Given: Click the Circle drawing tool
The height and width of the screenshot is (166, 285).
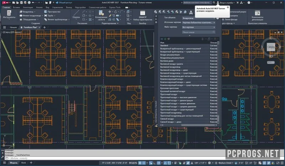Looking at the screenshot, I should pyautogui.click(x=84, y=16).
